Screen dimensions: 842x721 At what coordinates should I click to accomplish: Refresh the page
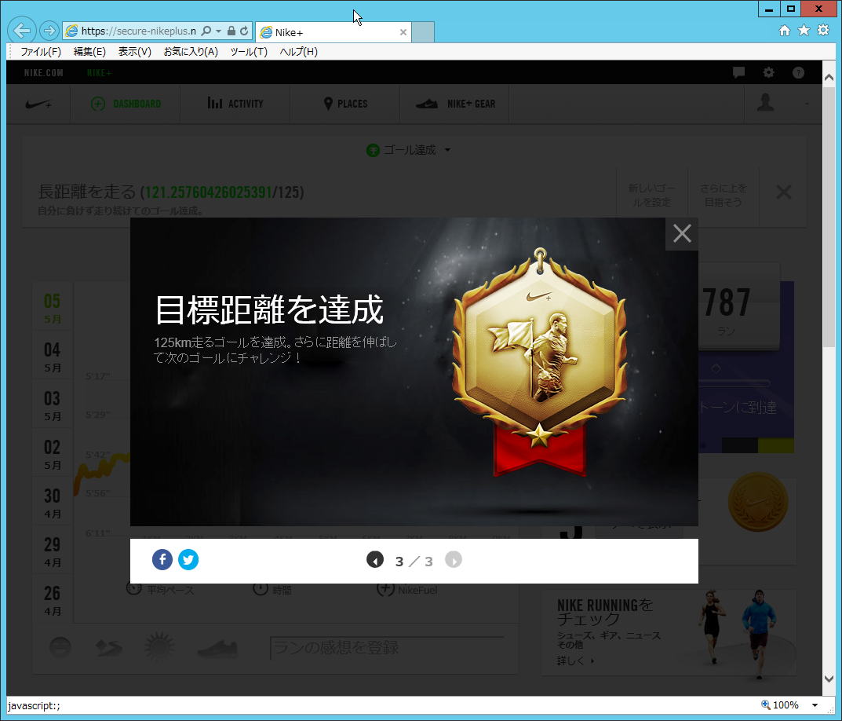click(x=244, y=31)
